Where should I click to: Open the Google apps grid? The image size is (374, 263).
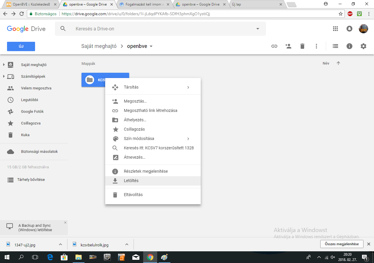click(335, 29)
